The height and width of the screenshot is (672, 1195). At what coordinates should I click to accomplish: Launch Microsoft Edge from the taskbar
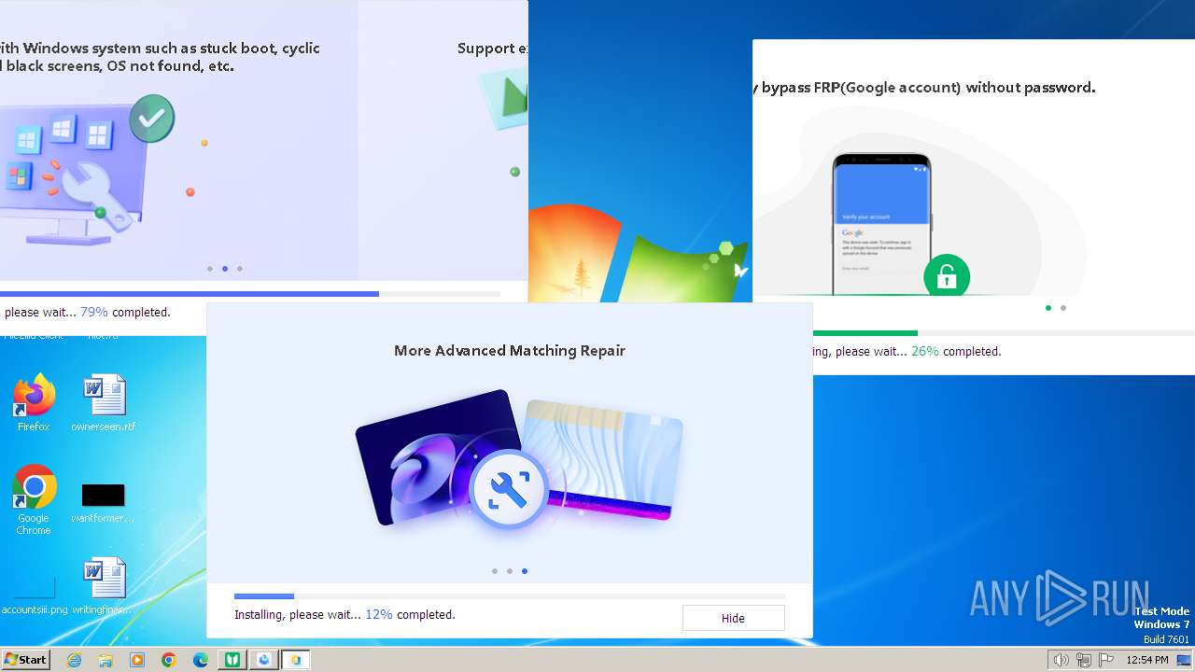coord(201,660)
